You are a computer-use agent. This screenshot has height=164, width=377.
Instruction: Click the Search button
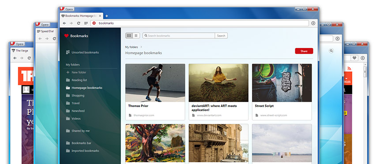click(221, 36)
